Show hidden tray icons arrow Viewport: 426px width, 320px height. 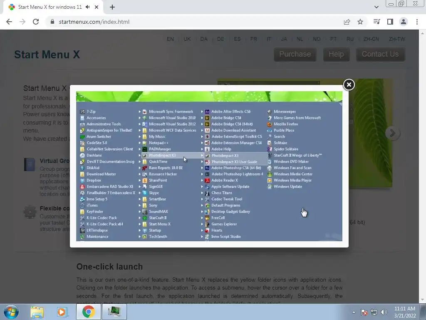[354, 312]
